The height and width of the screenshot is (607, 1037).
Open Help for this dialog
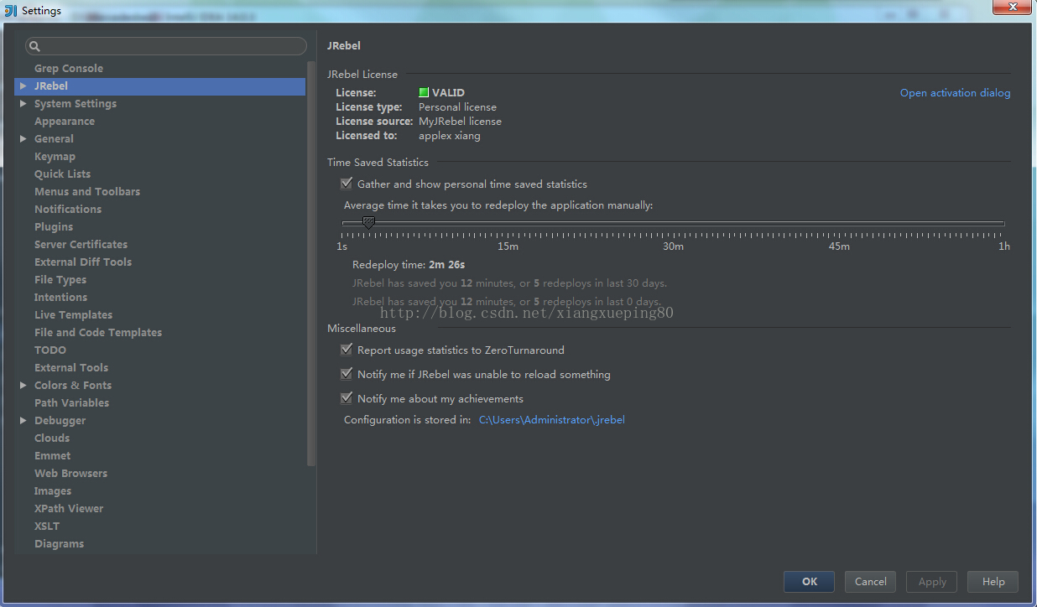click(x=993, y=582)
